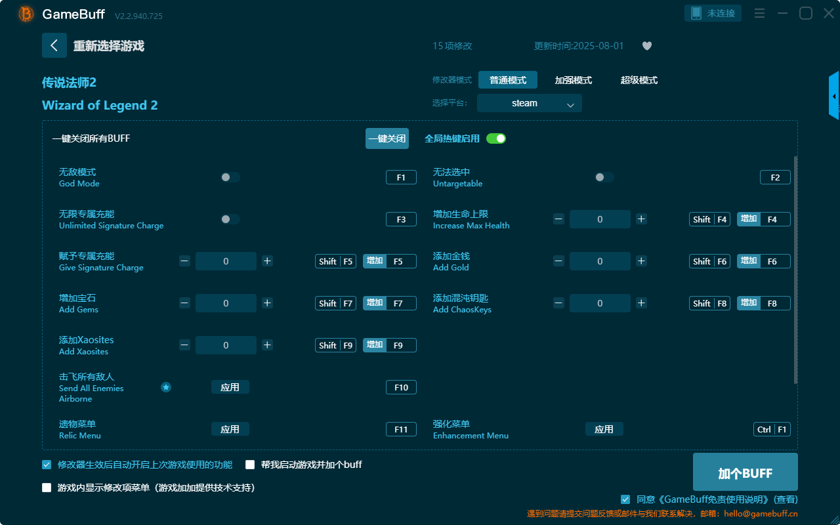Click the Add Gems value field
Screen dimensions: 840x525
(226, 303)
